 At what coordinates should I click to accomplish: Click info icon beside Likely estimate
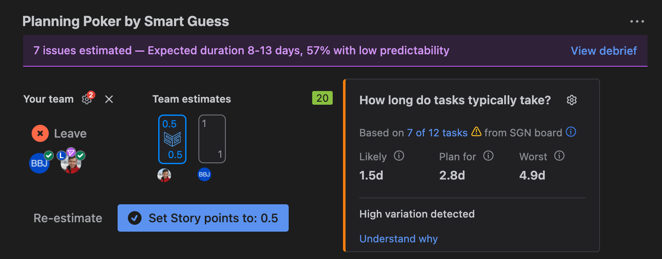[x=399, y=156]
